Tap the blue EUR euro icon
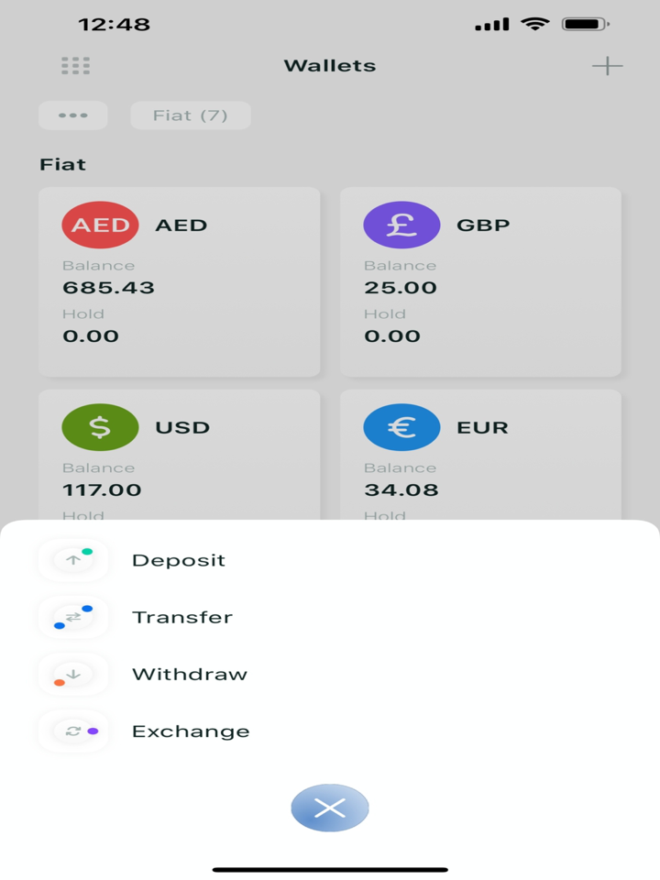660x880 pixels. pos(401,427)
